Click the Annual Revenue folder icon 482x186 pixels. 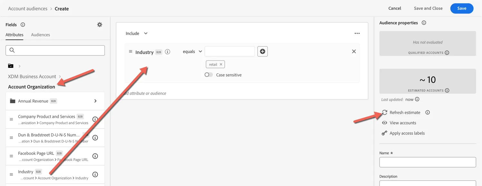pyautogui.click(x=13, y=101)
